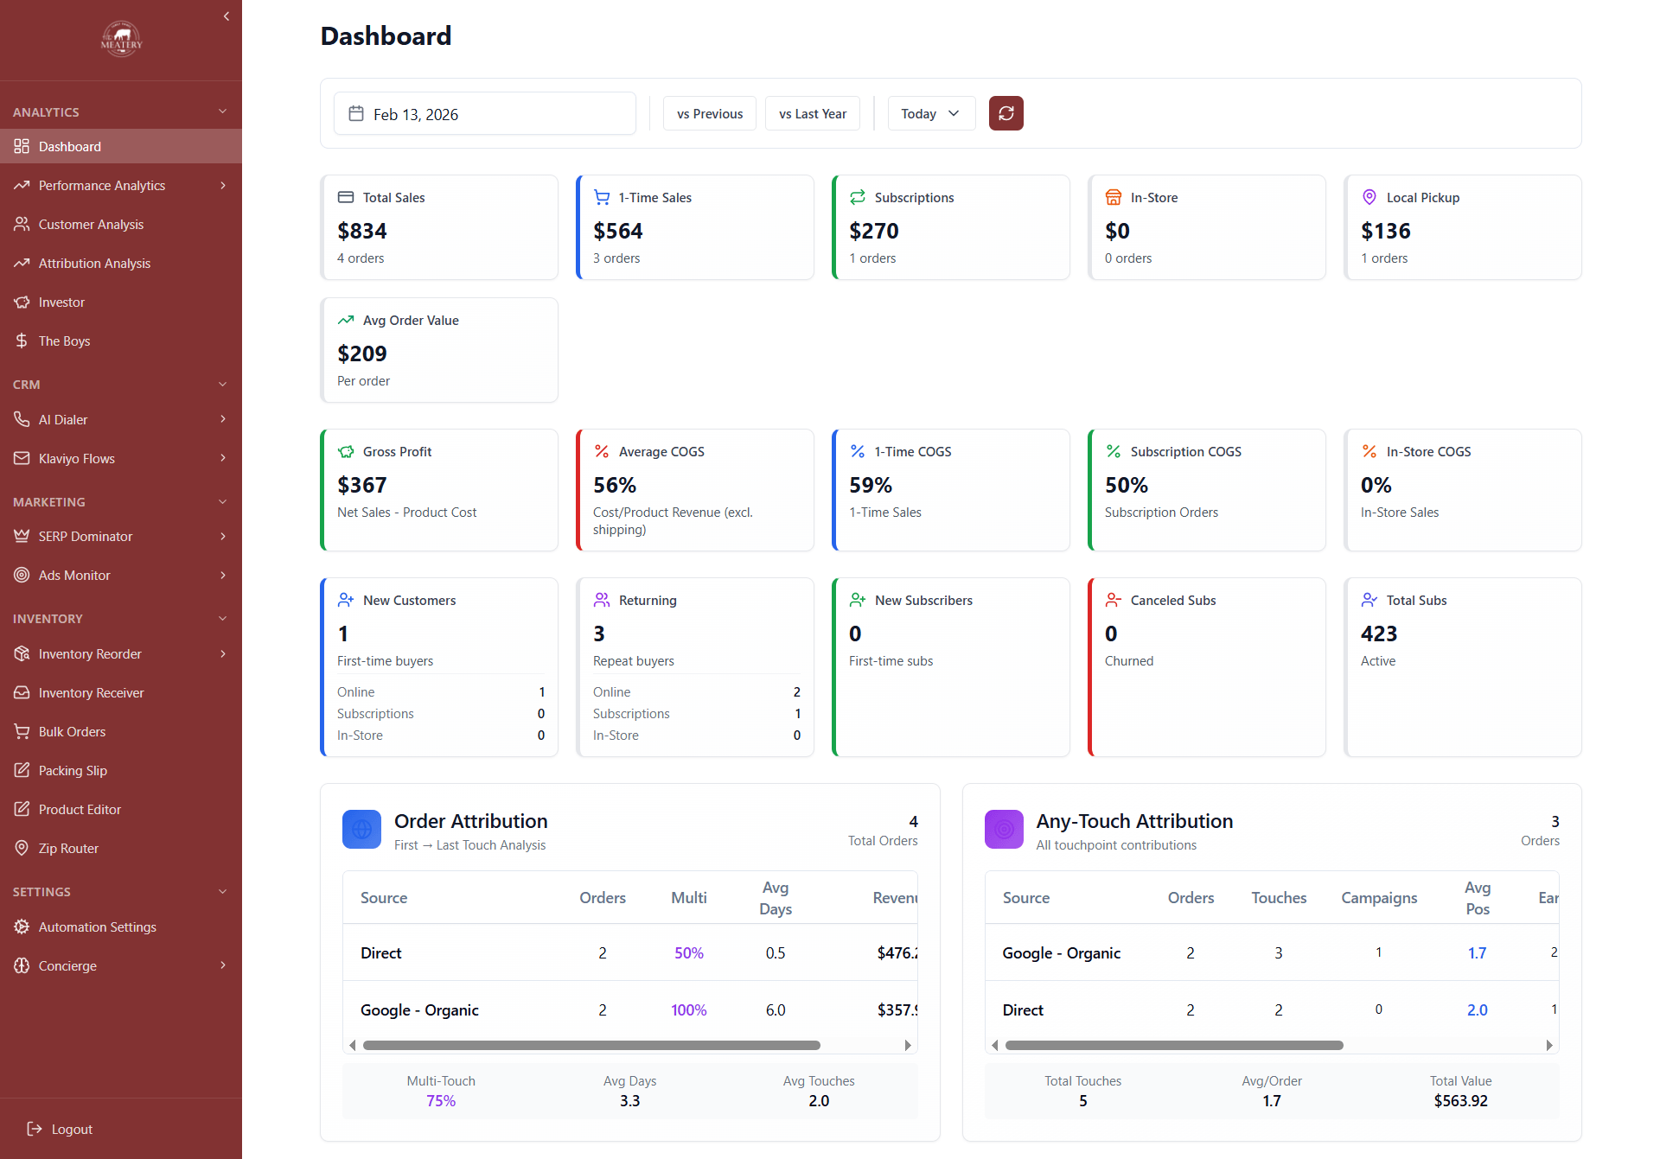
Task: Click the Feb 13, 2026 date field
Action: (485, 113)
